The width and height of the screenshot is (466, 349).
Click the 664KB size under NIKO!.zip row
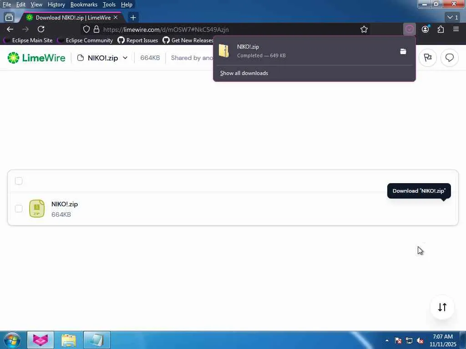click(61, 214)
